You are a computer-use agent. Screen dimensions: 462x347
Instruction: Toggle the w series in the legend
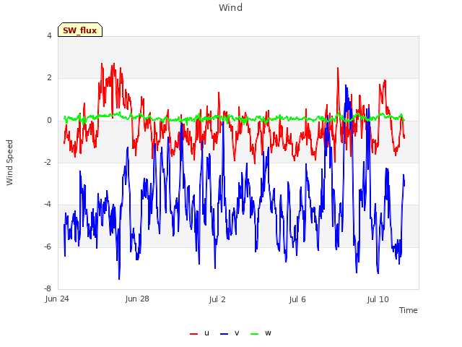pos(261,333)
